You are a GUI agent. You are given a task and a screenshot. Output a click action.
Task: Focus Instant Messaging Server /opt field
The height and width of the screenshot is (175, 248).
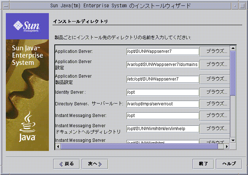(163, 116)
